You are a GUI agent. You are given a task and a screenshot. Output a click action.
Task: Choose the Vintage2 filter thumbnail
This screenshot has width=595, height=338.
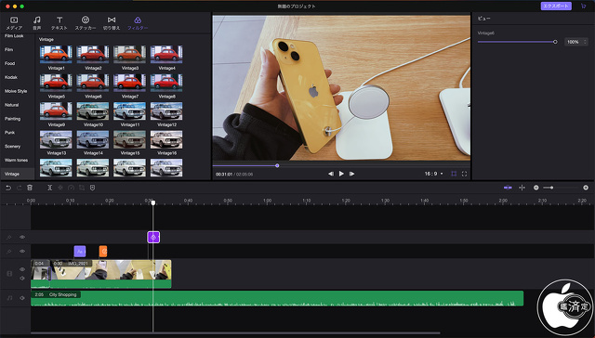[x=93, y=54]
